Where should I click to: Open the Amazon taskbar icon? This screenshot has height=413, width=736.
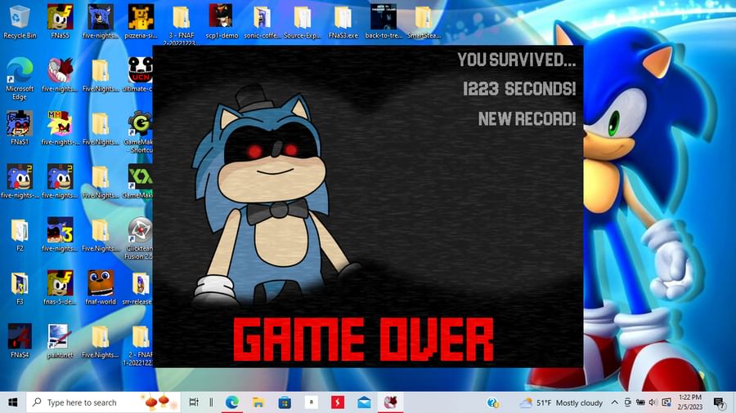point(311,402)
